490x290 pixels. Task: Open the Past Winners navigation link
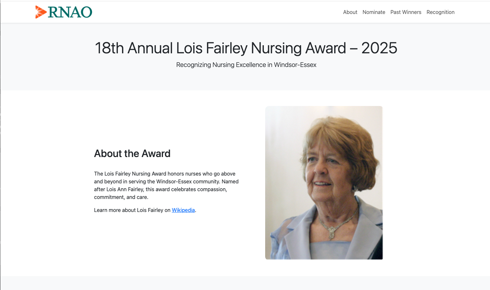(x=405, y=12)
